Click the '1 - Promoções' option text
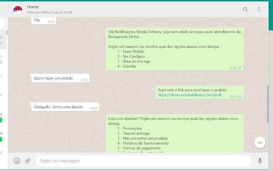 coord(130,128)
